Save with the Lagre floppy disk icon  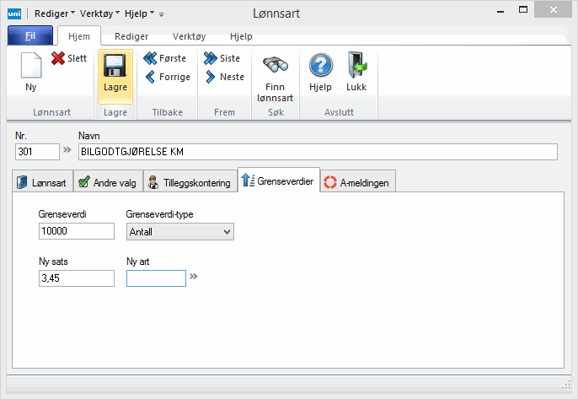(x=115, y=67)
